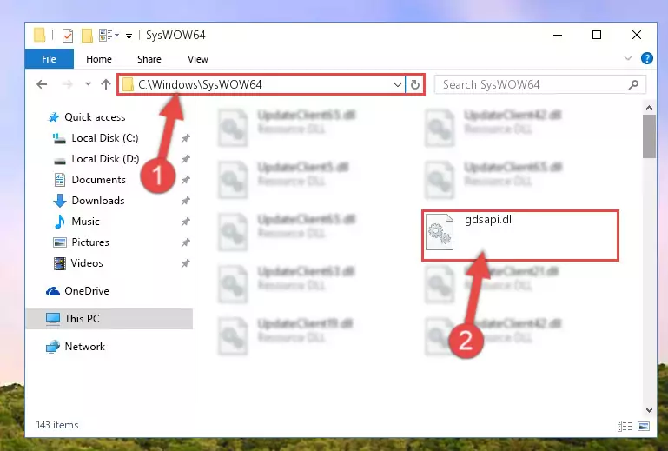
Task: Click the scrollbar down arrow
Action: coord(649,409)
